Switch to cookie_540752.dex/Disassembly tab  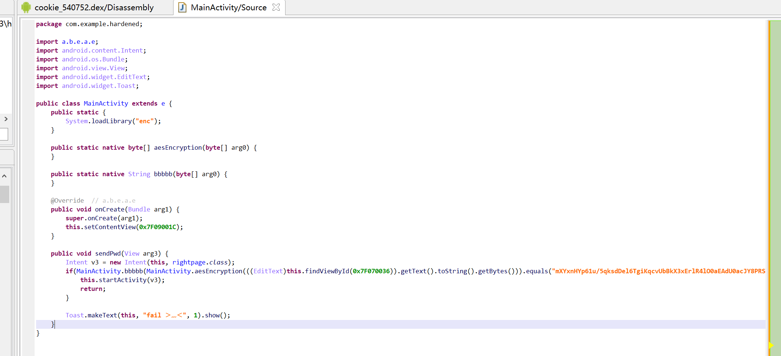[94, 7]
